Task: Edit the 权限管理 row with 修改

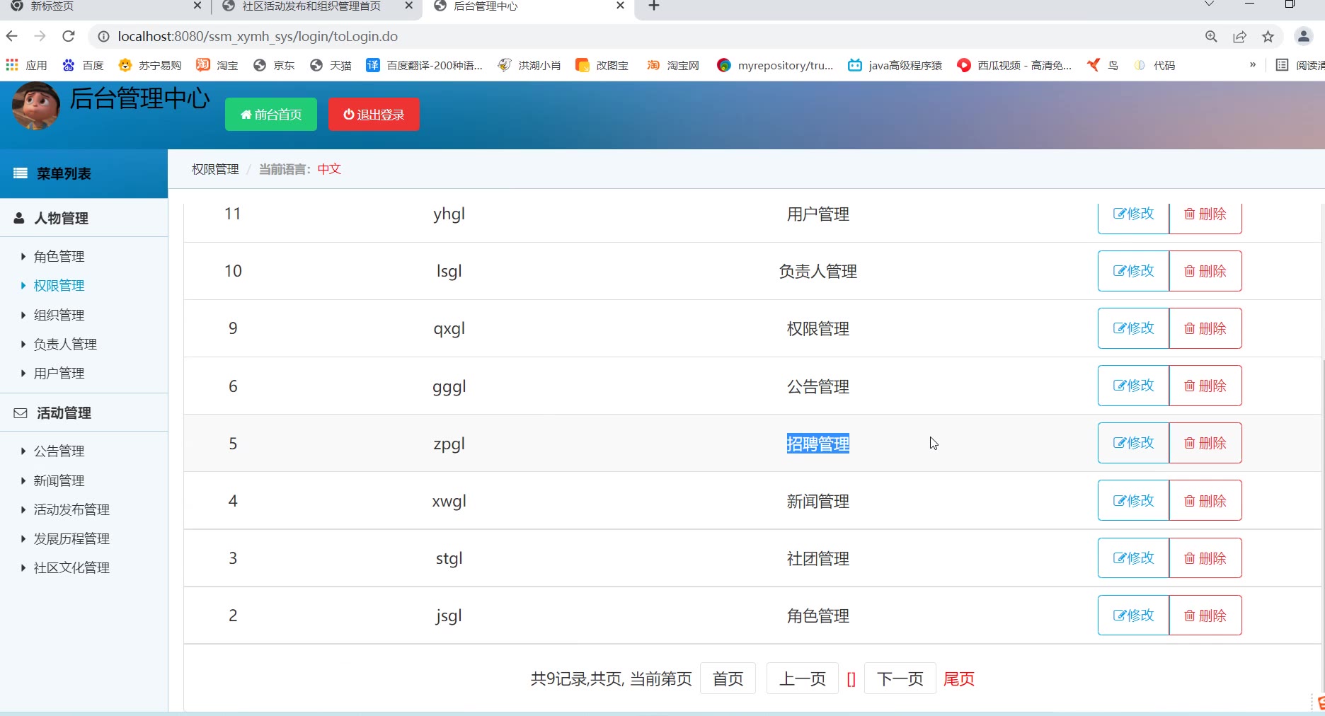Action: click(1133, 328)
